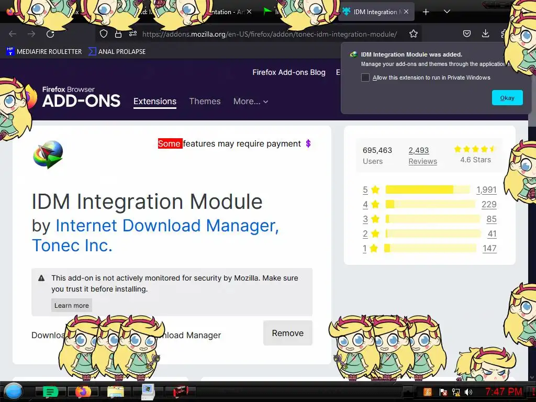Reload the current page

[50, 34]
